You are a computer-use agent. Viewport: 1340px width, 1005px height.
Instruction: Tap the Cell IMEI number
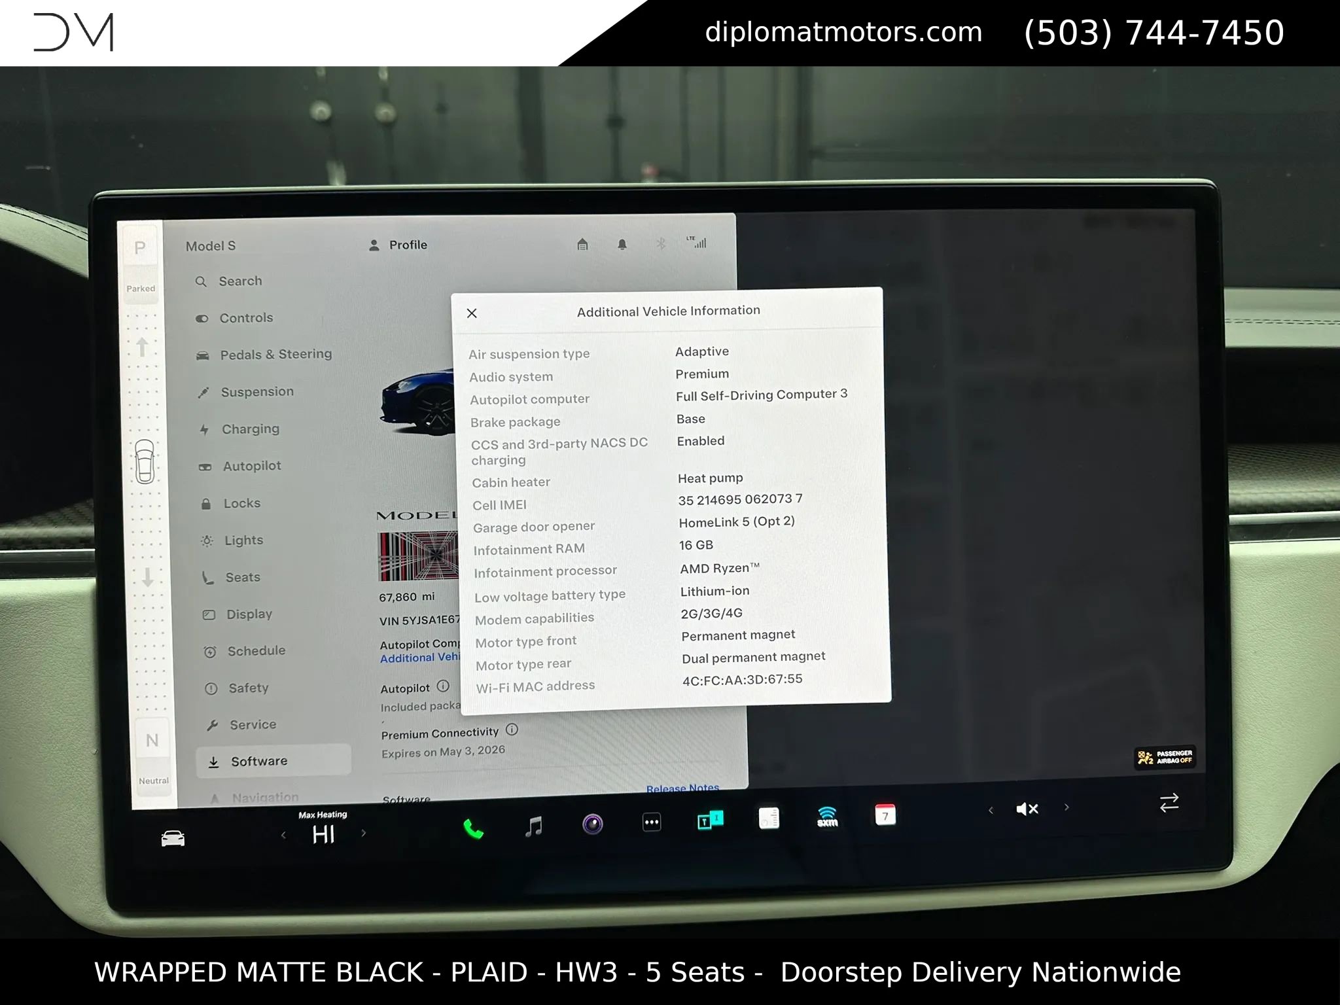(x=740, y=499)
